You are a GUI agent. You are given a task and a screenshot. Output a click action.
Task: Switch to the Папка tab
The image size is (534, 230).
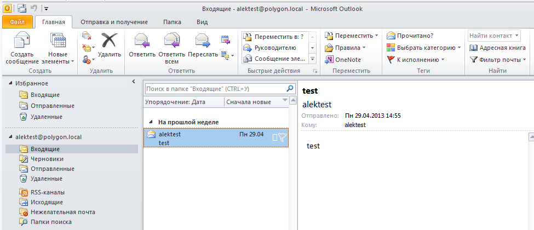[x=172, y=22]
